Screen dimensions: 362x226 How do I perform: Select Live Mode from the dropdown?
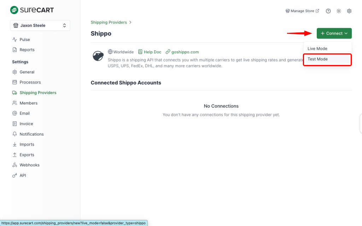[327, 48]
